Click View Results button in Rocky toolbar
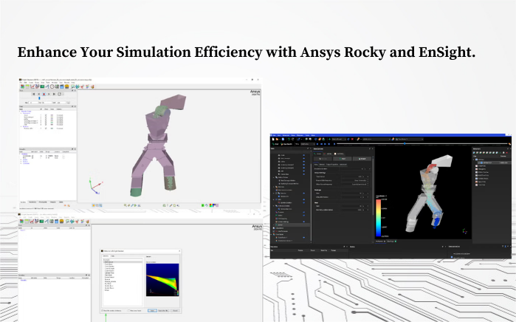Image resolution: width=516 pixels, height=322 pixels. [x=286, y=144]
